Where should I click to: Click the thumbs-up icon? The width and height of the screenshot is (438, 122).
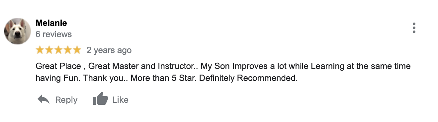pos(101,99)
